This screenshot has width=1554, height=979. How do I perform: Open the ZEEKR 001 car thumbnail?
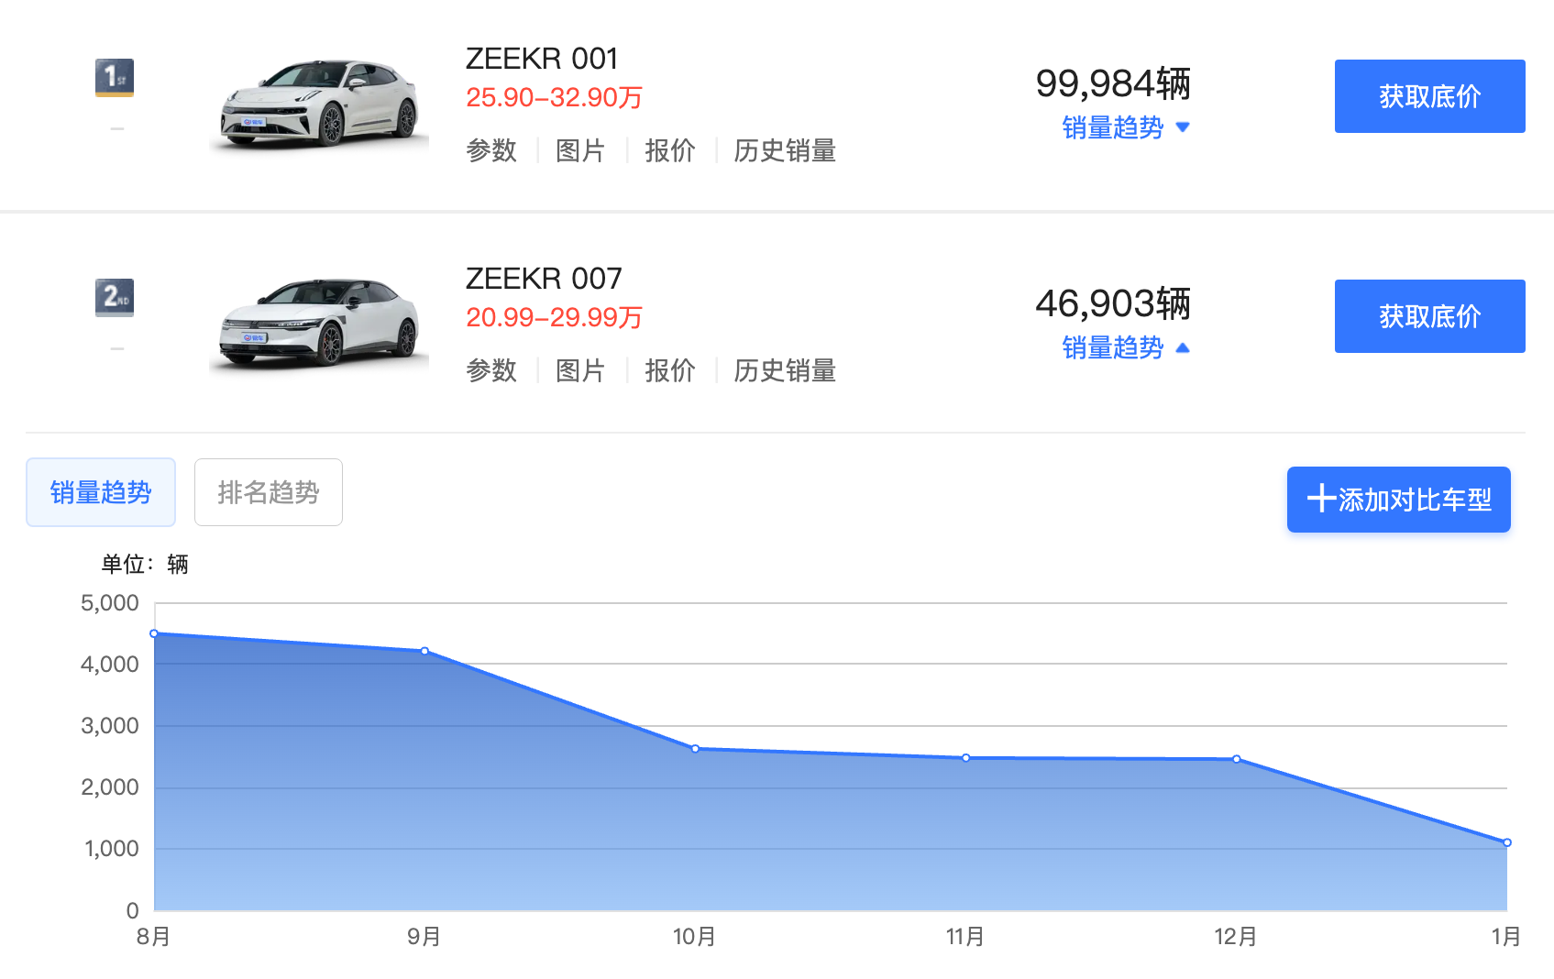click(319, 103)
